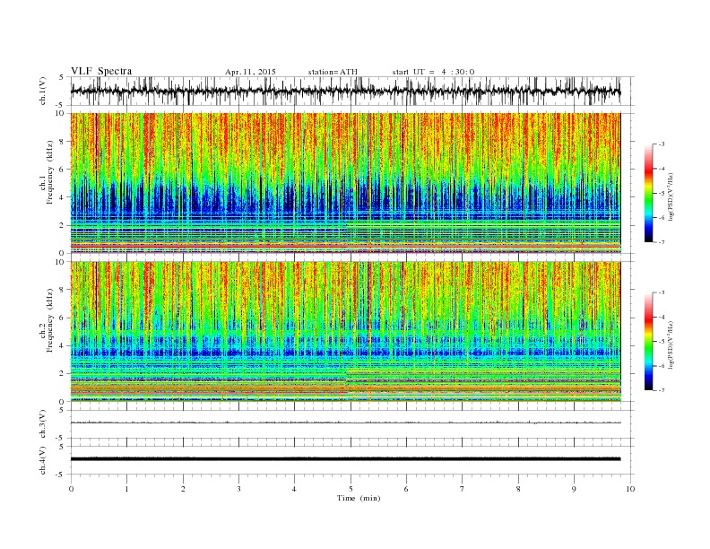This screenshot has width=710, height=549.
Task: Click time axis tick label '7'
Action: tap(463, 489)
